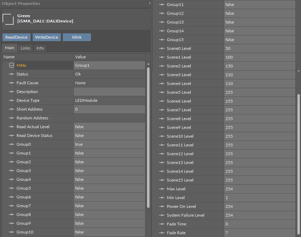
Task: Open the Meta Group1 value field
Action: (109, 65)
